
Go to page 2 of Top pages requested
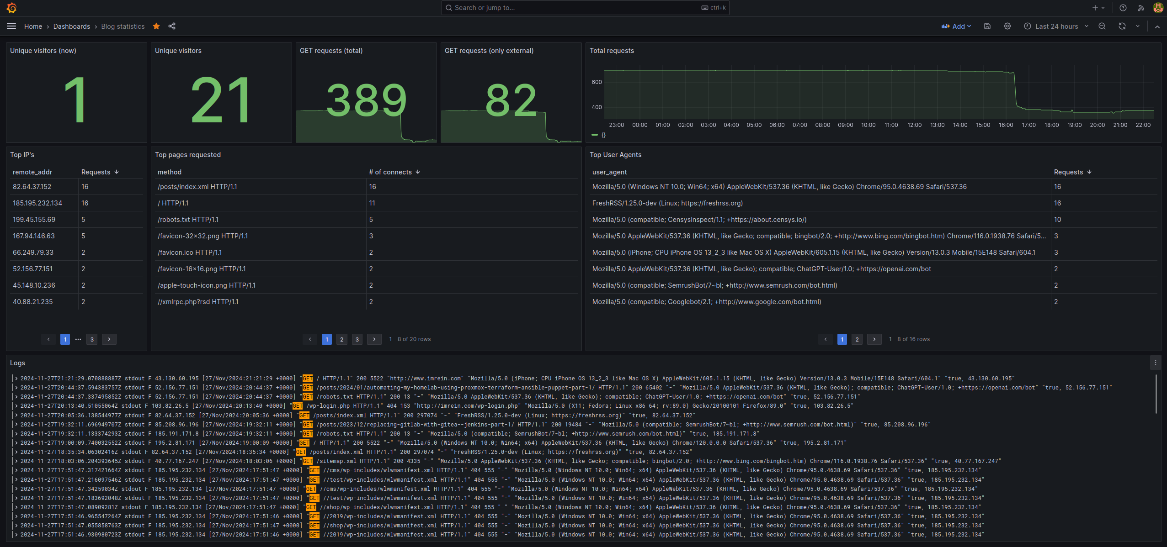(x=341, y=339)
